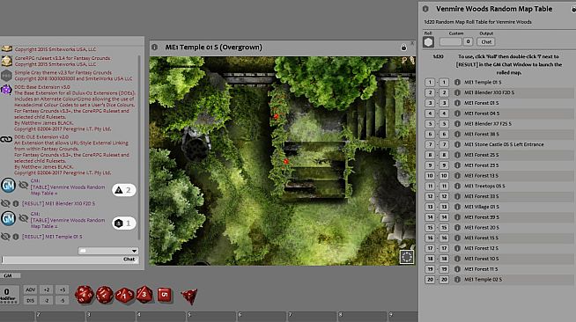
Task: Toggle the ADV advantage button
Action: (x=31, y=289)
